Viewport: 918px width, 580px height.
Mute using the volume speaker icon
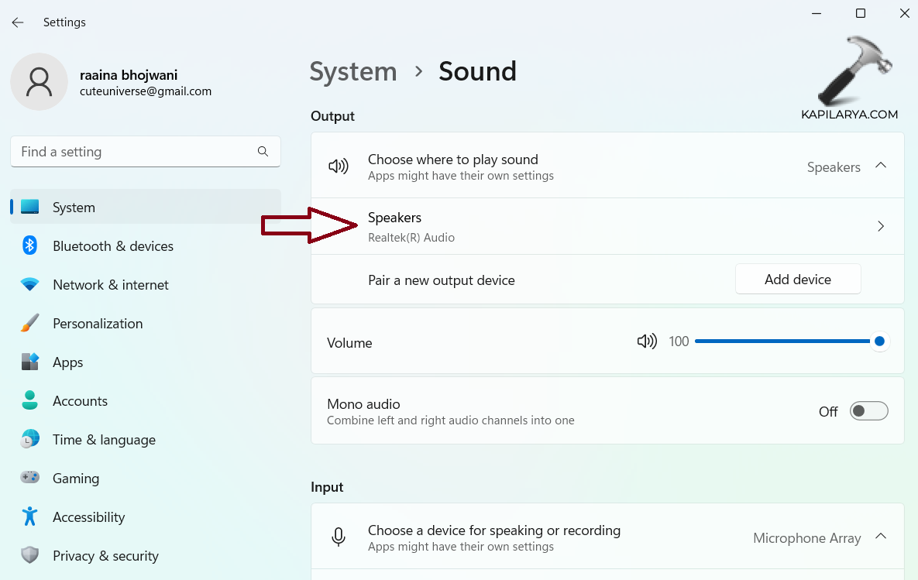click(x=646, y=341)
